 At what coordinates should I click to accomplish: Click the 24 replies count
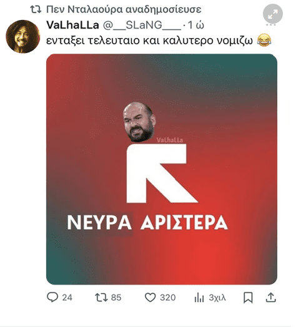67,298
